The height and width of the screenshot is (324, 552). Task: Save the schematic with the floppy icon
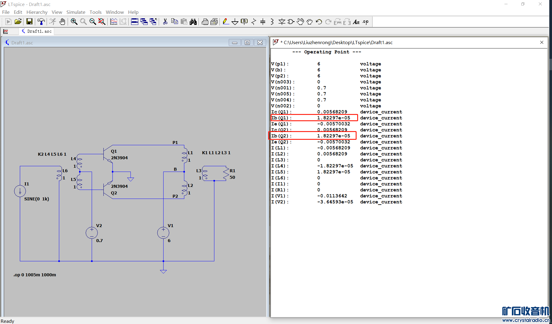[29, 22]
